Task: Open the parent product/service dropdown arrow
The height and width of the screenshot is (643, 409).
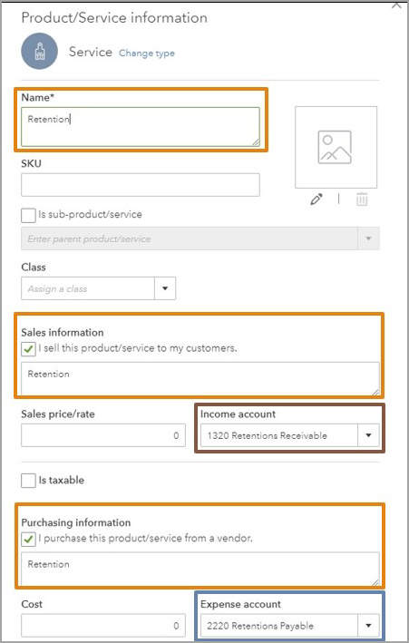Action: point(368,239)
